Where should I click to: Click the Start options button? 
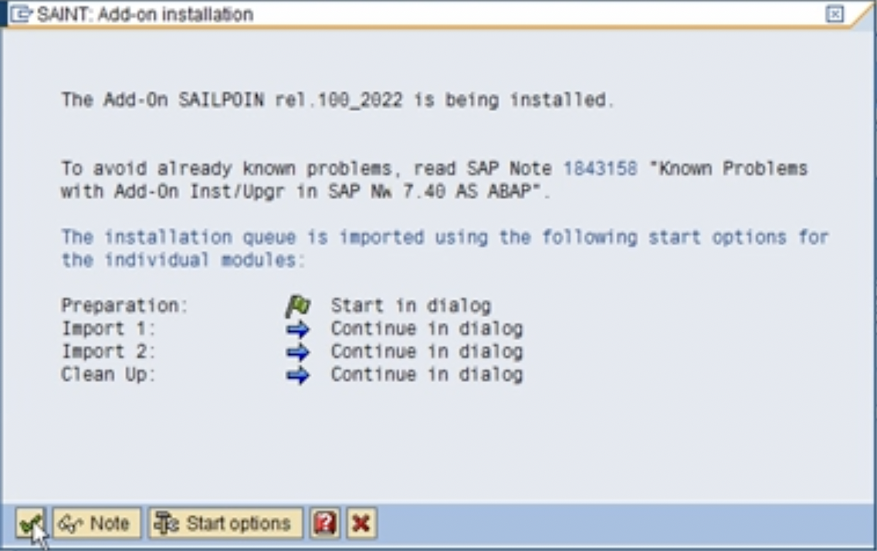pos(225,523)
